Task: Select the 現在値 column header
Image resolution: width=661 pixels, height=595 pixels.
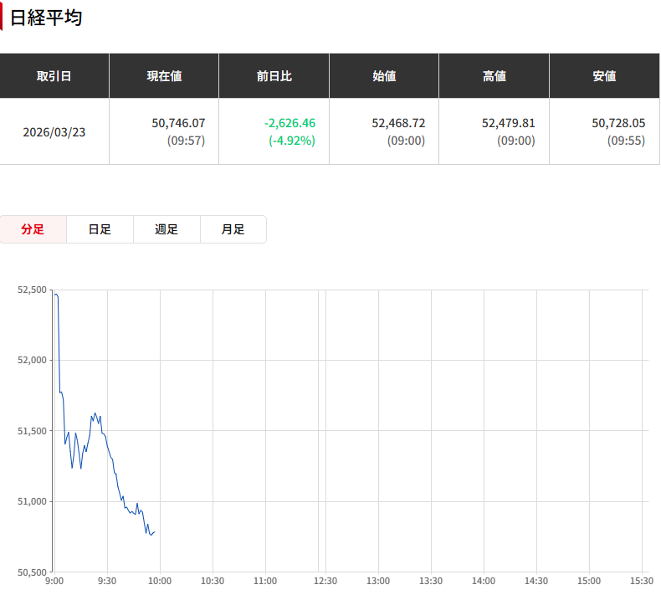Action: click(x=164, y=76)
